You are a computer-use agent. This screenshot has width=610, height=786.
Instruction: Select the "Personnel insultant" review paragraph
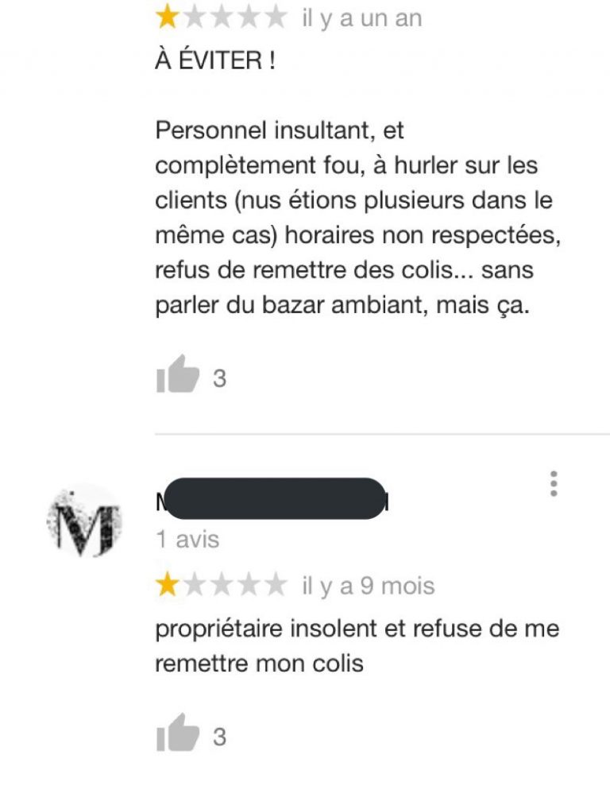click(x=357, y=218)
